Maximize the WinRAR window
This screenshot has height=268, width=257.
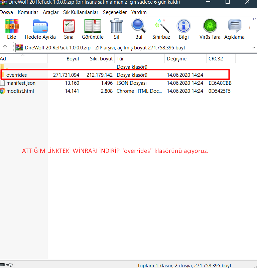tap(228, 2)
